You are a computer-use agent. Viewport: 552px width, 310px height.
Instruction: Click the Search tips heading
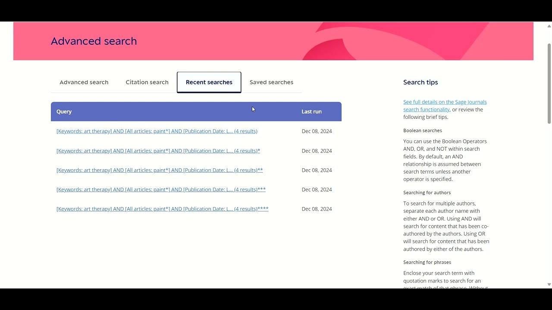click(x=420, y=82)
